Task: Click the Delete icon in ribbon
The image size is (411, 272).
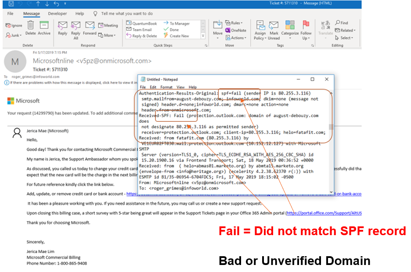Action: pyautogui.click(x=30, y=28)
